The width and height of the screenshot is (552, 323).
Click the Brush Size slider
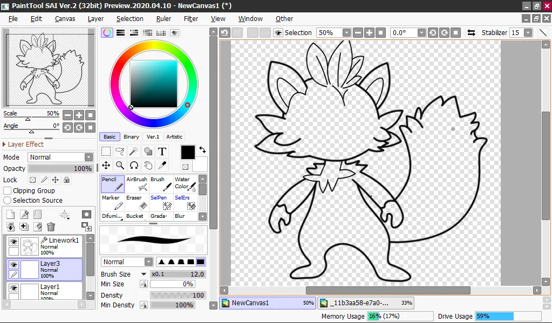click(x=178, y=274)
